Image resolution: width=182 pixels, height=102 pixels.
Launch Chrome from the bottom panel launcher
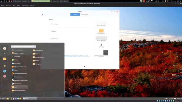pos(11,99)
